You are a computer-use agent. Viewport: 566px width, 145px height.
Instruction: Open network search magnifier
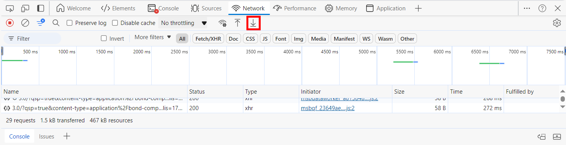56,23
